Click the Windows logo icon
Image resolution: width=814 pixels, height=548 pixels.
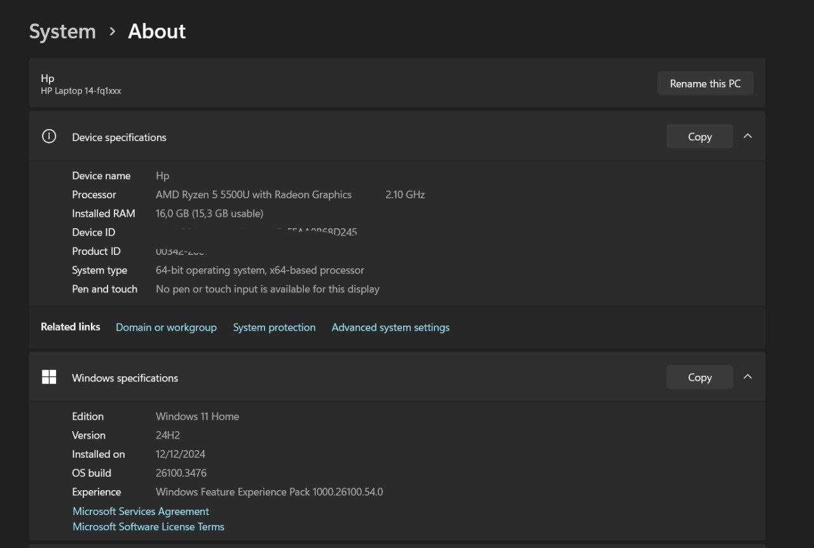click(49, 378)
